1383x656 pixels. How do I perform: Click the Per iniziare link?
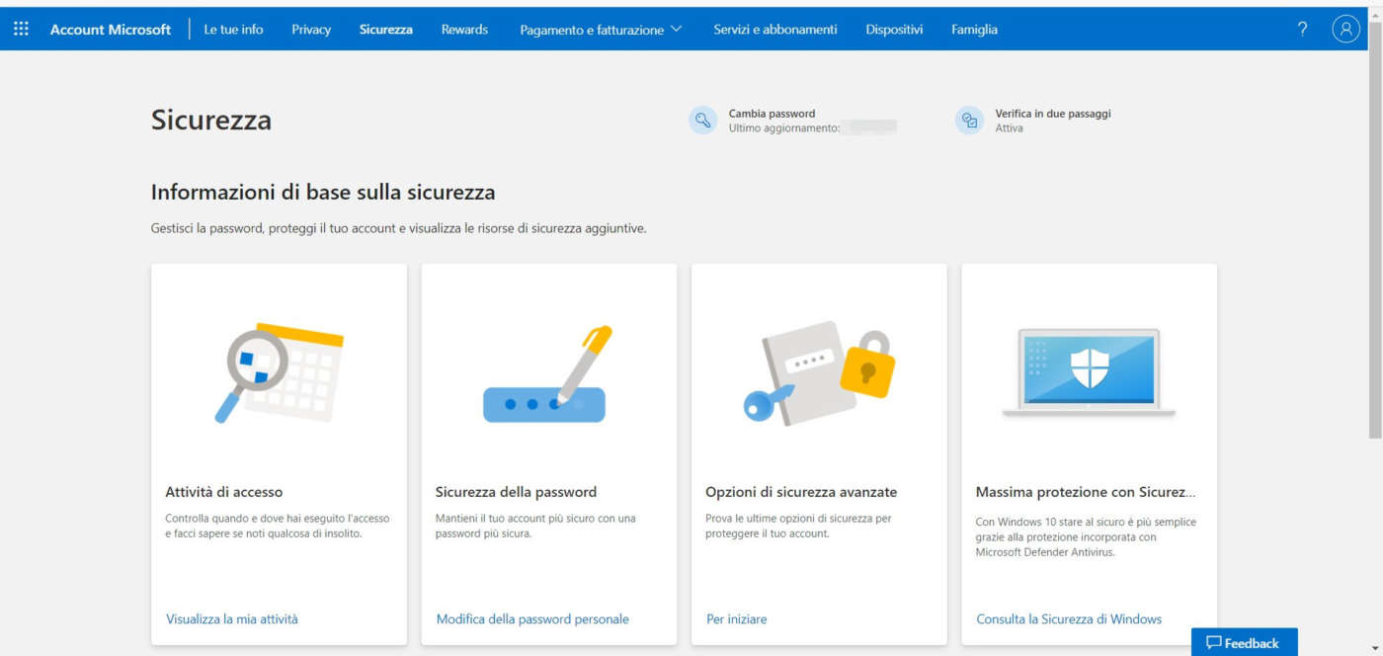coord(737,619)
